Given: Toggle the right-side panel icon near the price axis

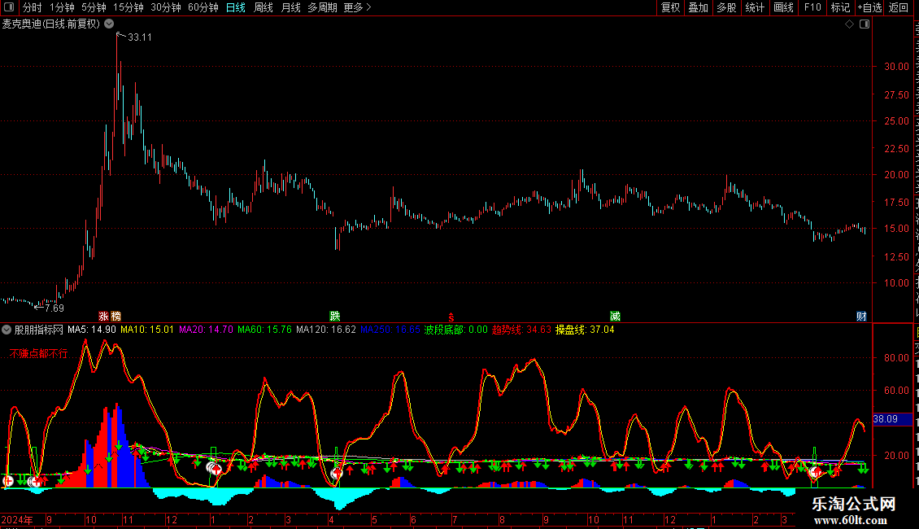Looking at the screenshot, I should (x=865, y=24).
